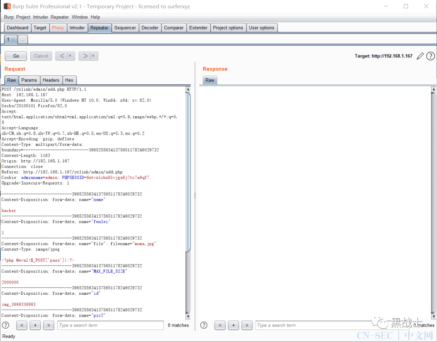The height and width of the screenshot is (342, 437).
Task: Select the request Params tab
Action: 29,80
